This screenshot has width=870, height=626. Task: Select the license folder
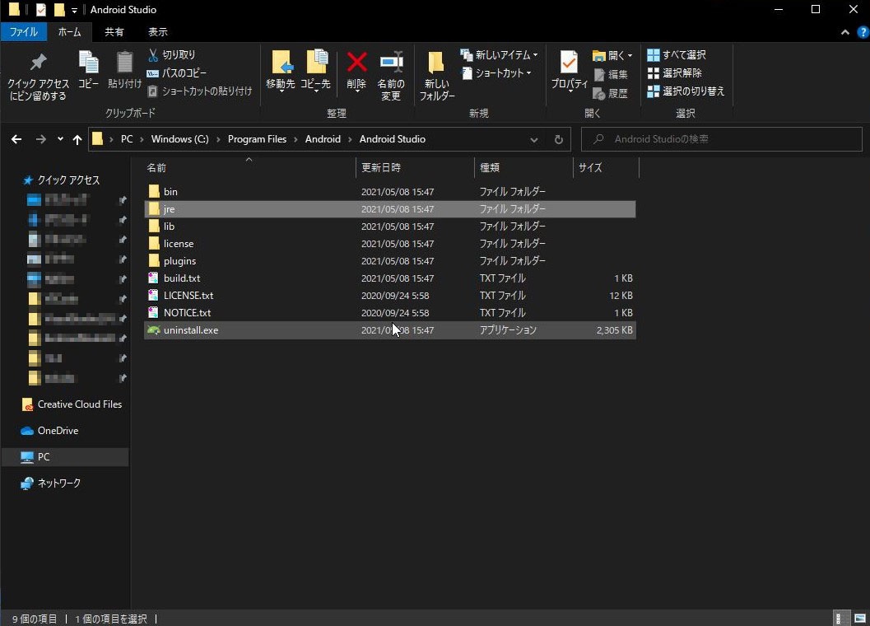[389, 243]
